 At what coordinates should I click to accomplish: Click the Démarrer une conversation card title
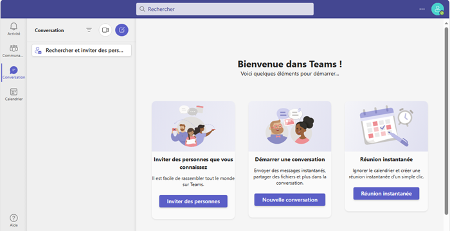pyautogui.click(x=289, y=159)
